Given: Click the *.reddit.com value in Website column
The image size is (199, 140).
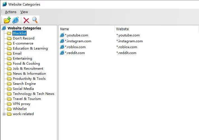Looking at the screenshot, I should [x=126, y=53].
